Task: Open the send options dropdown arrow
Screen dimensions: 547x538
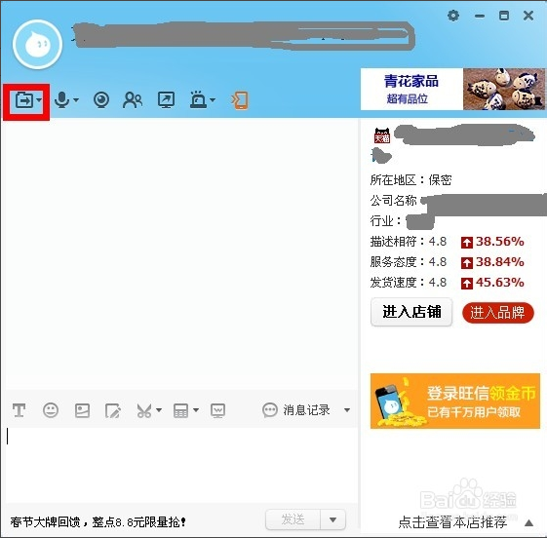Action: click(332, 519)
